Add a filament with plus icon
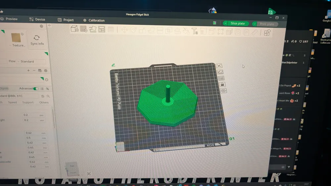Screen dimensions: 331x186 [x=28, y=70]
